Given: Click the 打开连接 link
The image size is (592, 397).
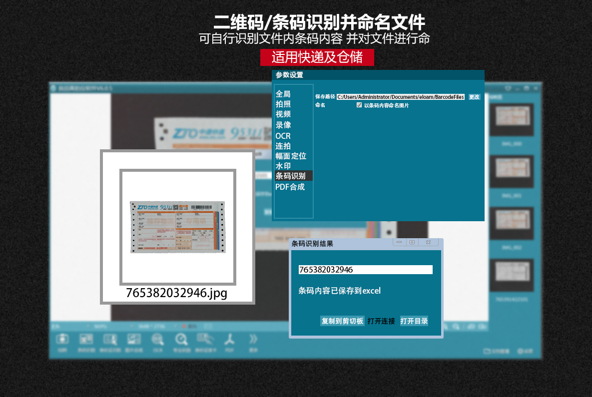Looking at the screenshot, I should pos(381,321).
